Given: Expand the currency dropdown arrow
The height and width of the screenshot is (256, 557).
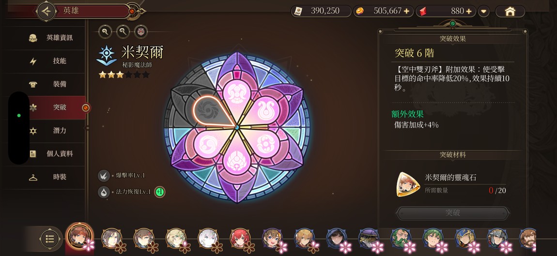Looking at the screenshot, I should [483, 11].
